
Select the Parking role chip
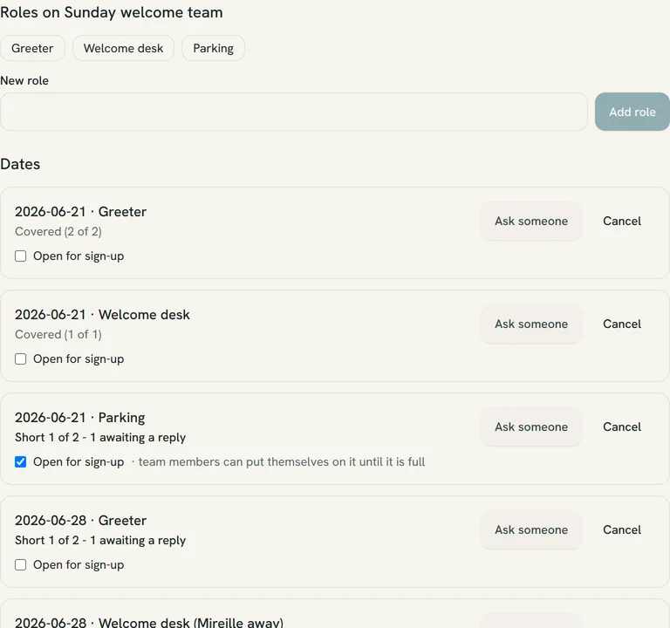click(213, 48)
